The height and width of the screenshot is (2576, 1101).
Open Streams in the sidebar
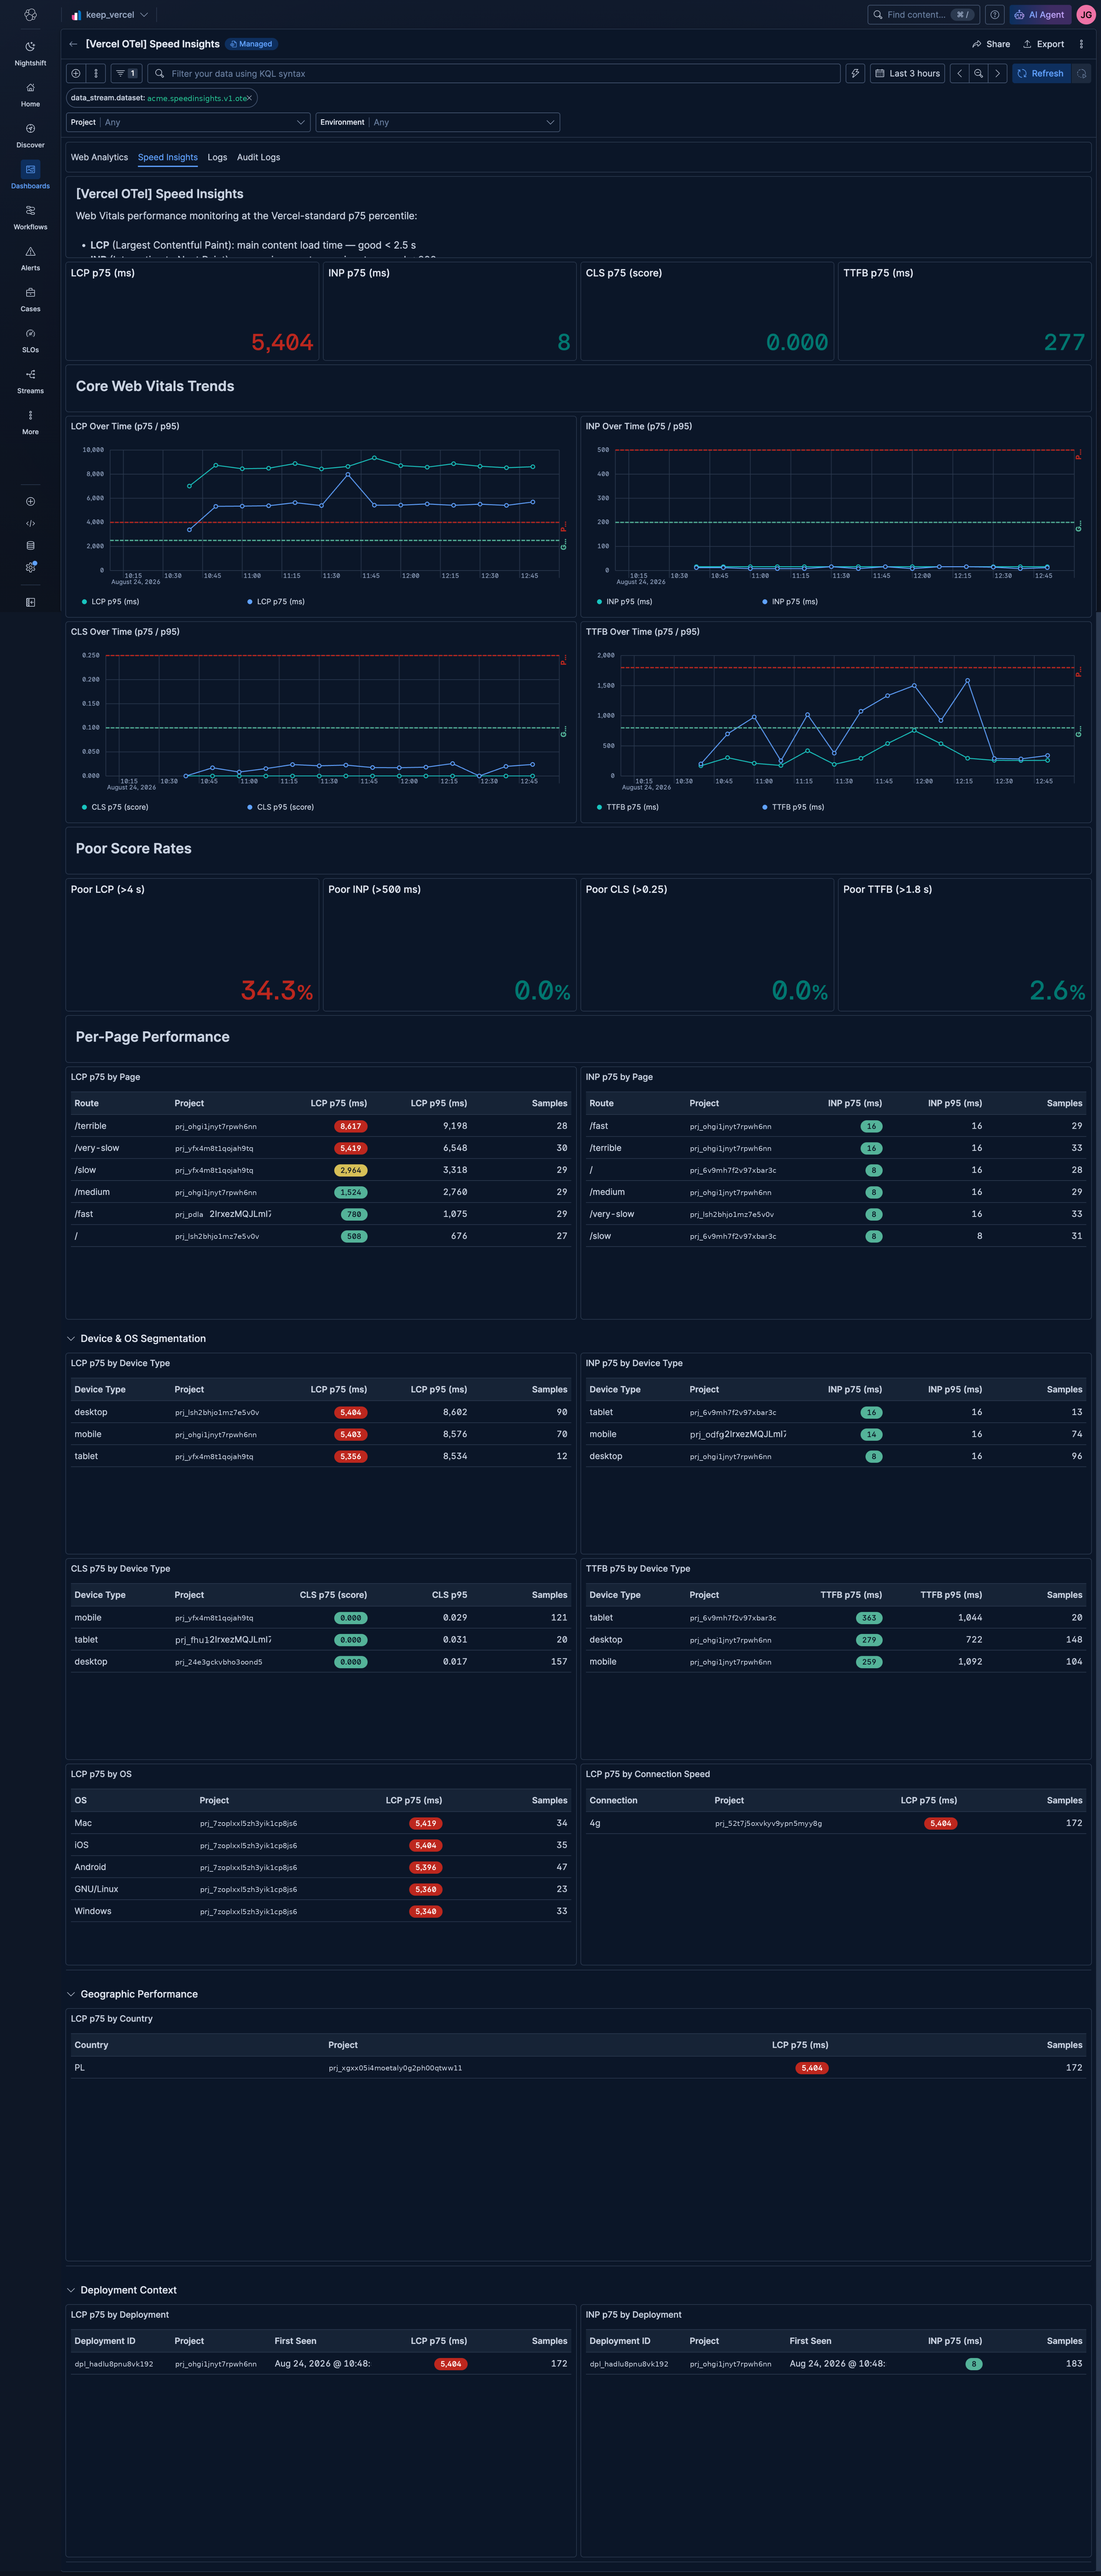point(30,381)
